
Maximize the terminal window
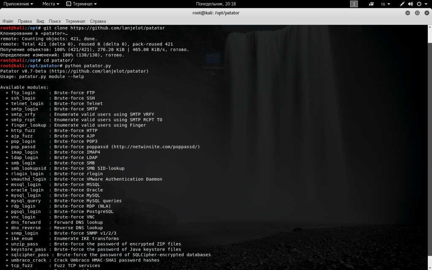(417, 13)
